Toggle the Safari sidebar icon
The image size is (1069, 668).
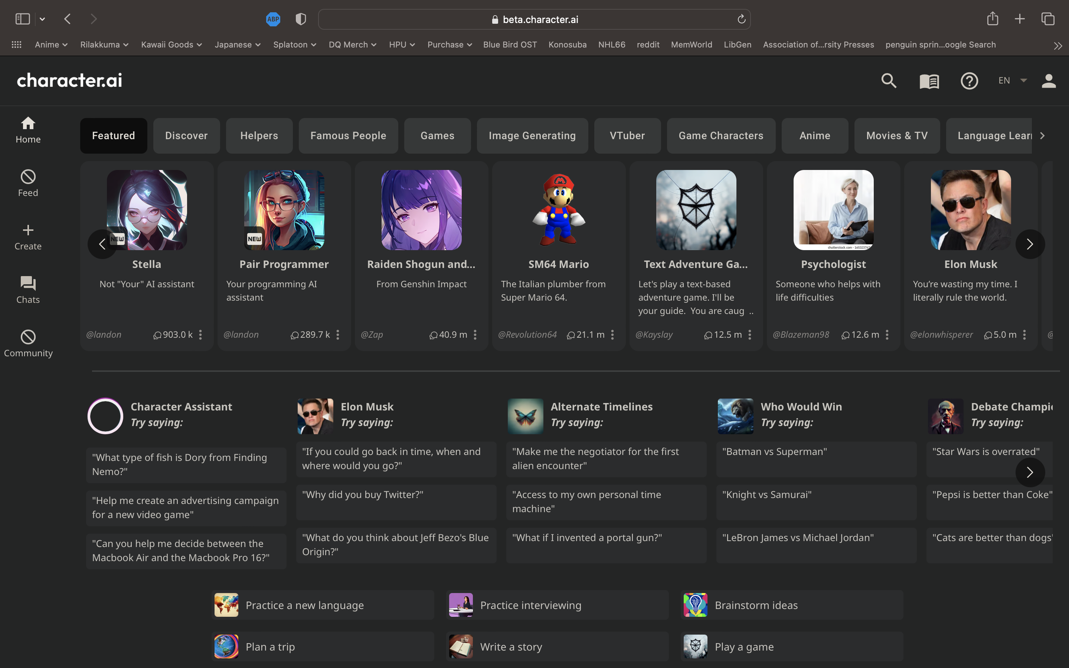[x=23, y=19]
